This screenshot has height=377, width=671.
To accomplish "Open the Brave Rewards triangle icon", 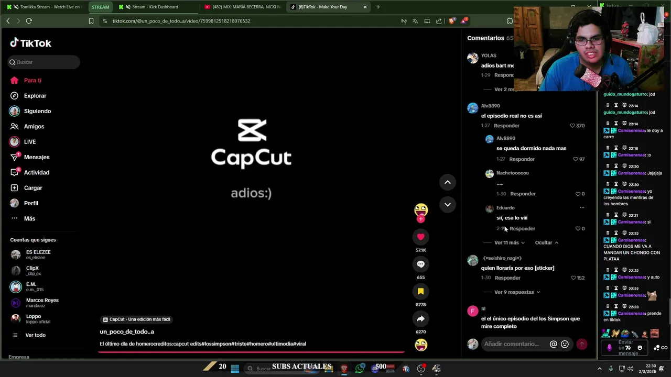I will point(464,21).
